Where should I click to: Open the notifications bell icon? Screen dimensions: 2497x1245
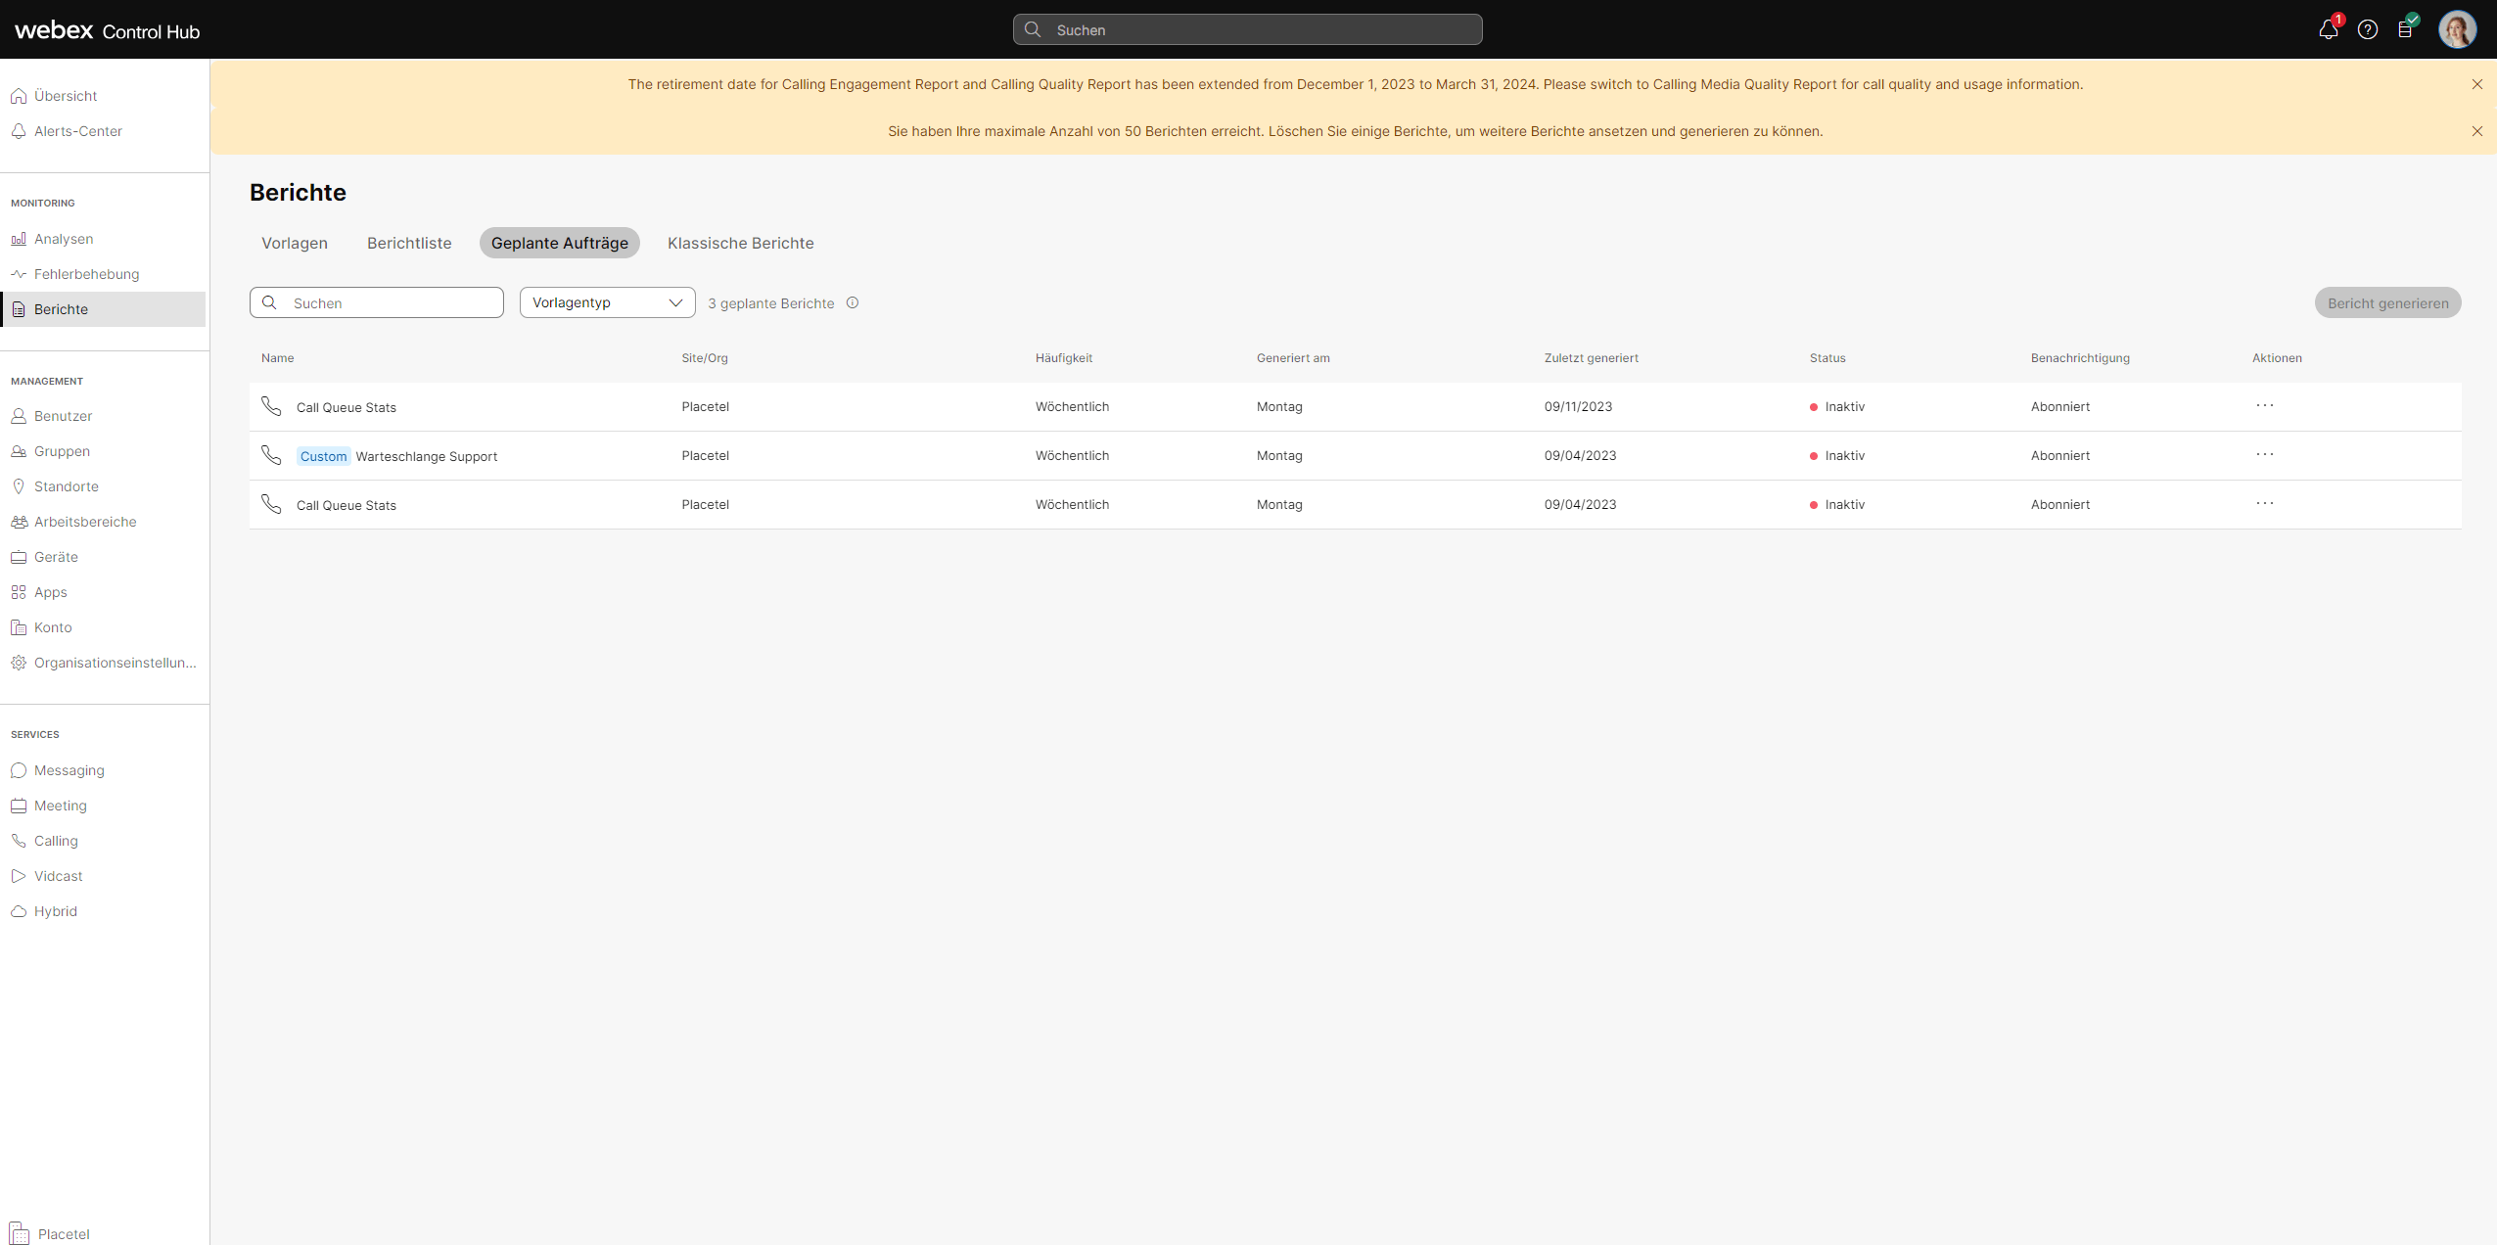coord(2328,30)
